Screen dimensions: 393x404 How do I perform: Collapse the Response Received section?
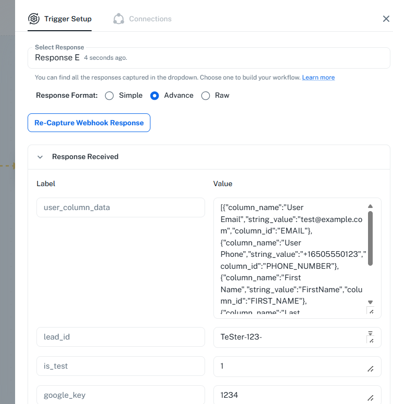(40, 157)
